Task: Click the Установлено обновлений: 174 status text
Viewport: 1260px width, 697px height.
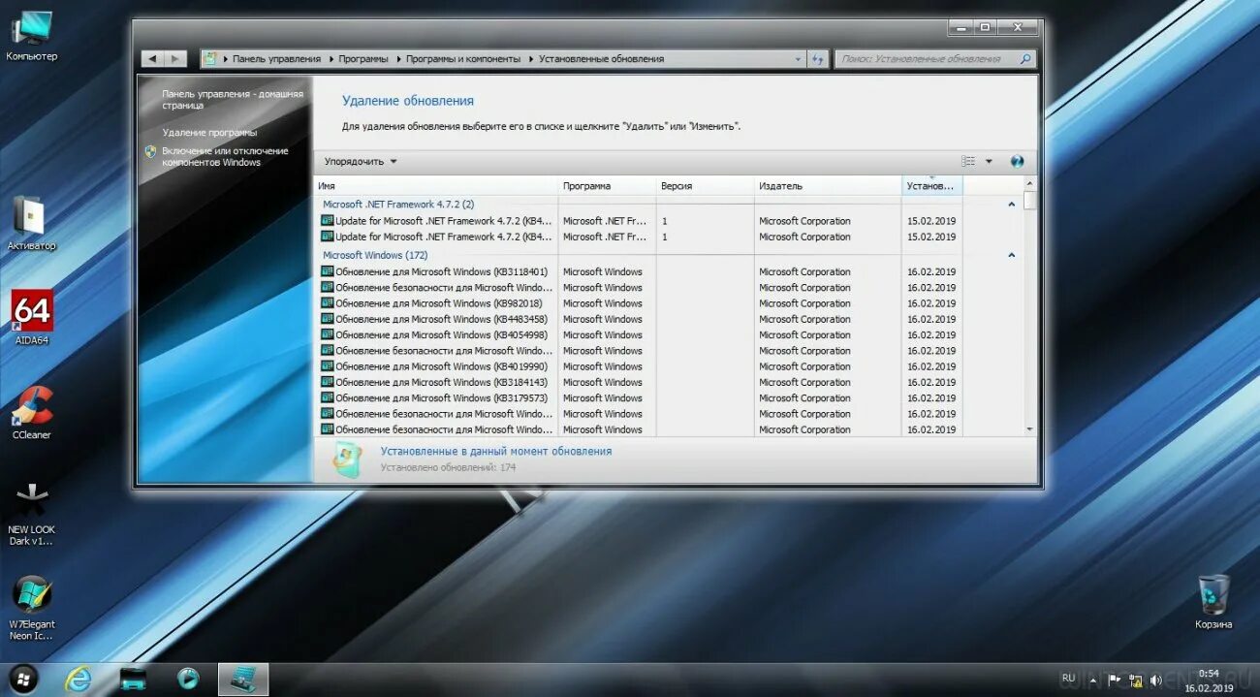Action: [x=448, y=467]
